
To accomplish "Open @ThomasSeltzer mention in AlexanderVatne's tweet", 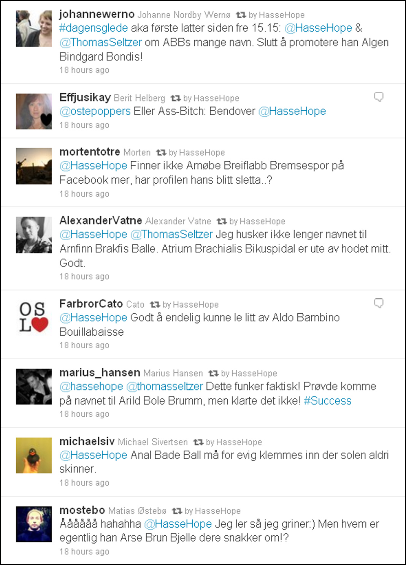I will click(x=171, y=234).
